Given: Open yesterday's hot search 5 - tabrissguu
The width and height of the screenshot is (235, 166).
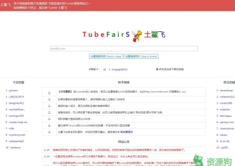Looking at the screenshot, I should pos(224,116).
